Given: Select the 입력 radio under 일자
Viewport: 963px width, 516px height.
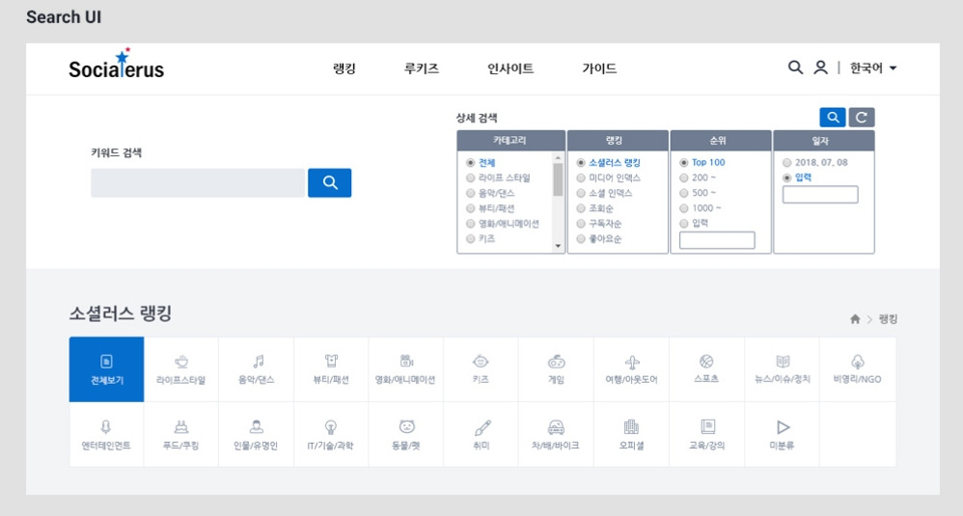Looking at the screenshot, I should (786, 177).
